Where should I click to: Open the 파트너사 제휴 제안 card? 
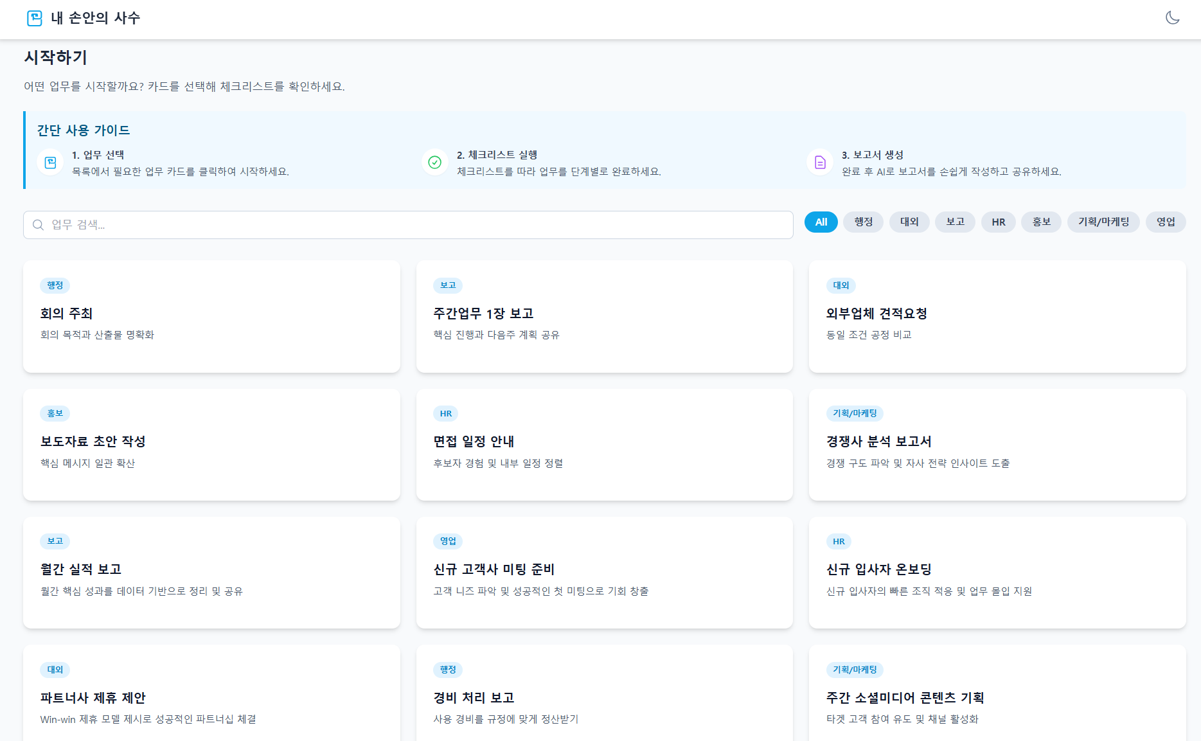211,693
